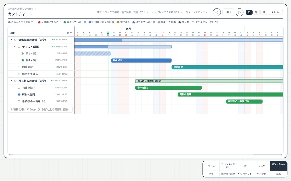The height and width of the screenshot is (181, 291).
Task: Open the タスク tab in the bottom navigation
Action: coord(261,166)
